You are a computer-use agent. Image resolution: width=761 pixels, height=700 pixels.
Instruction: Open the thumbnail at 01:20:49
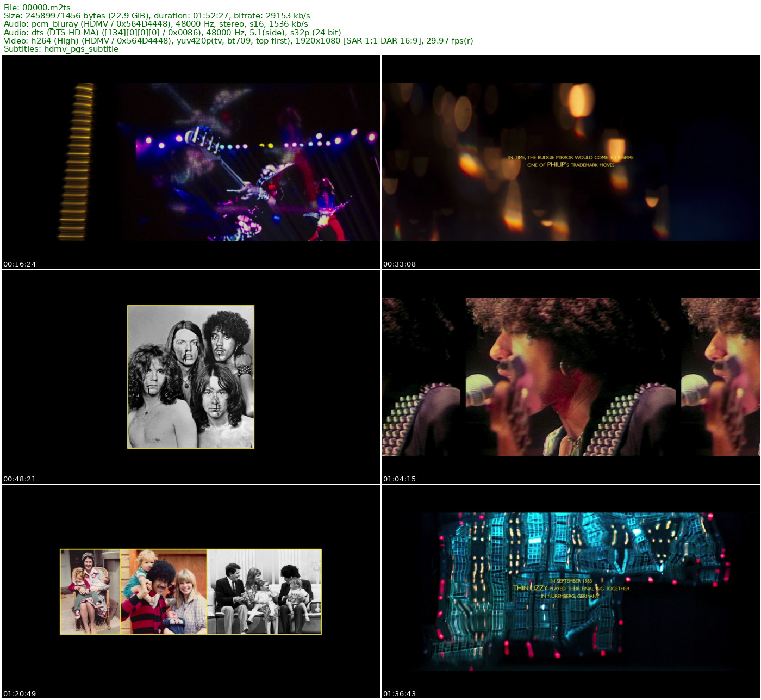[191, 592]
